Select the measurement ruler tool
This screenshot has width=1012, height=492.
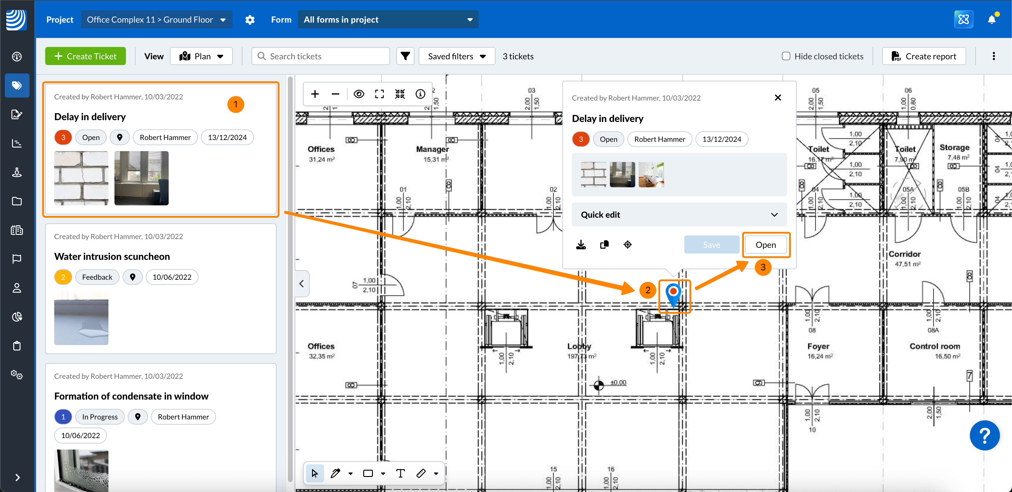[x=421, y=473]
